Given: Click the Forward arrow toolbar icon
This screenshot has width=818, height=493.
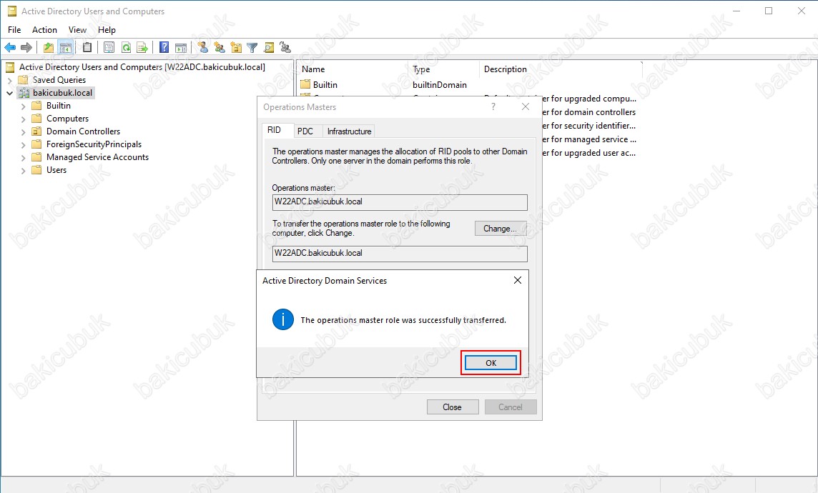Looking at the screenshot, I should tap(26, 47).
